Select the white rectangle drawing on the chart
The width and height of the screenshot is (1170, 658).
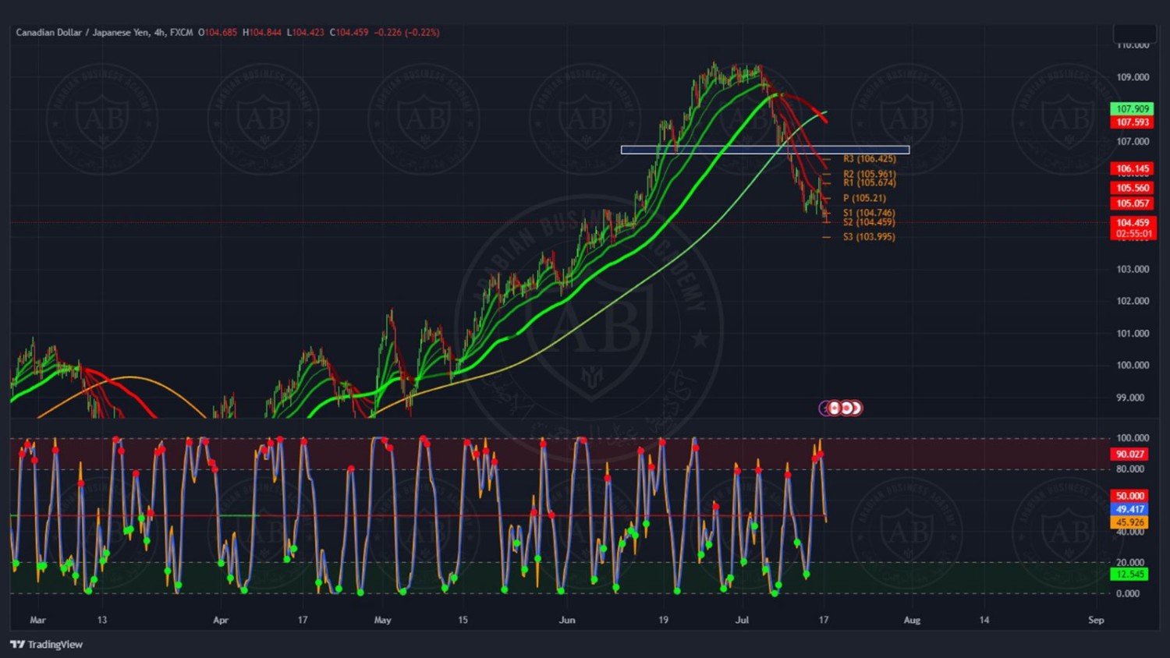765,150
